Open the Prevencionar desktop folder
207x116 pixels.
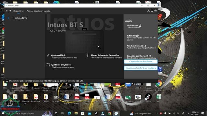click(36, 98)
